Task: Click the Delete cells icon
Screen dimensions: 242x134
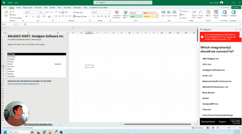Action: (x=169, y=13)
